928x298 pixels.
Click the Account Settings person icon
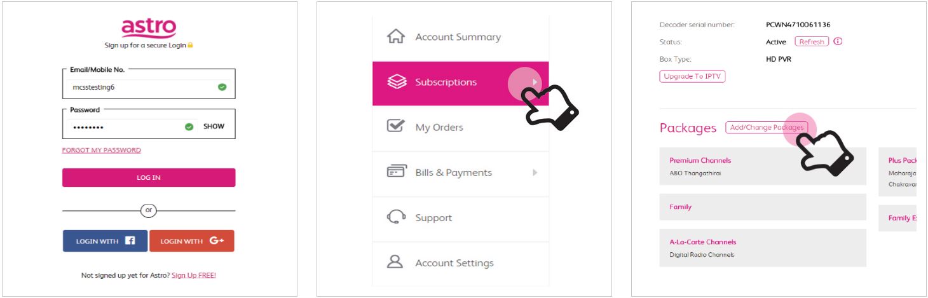pyautogui.click(x=396, y=262)
